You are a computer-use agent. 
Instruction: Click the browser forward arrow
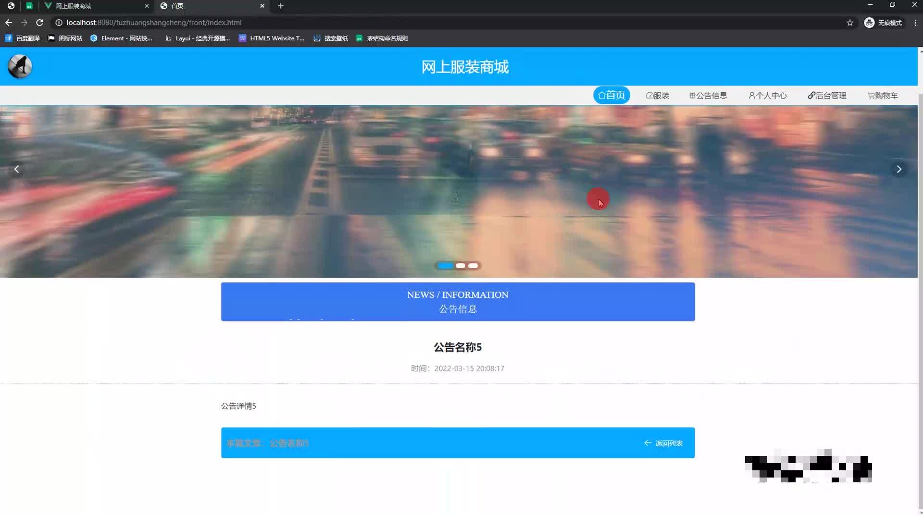(x=24, y=23)
